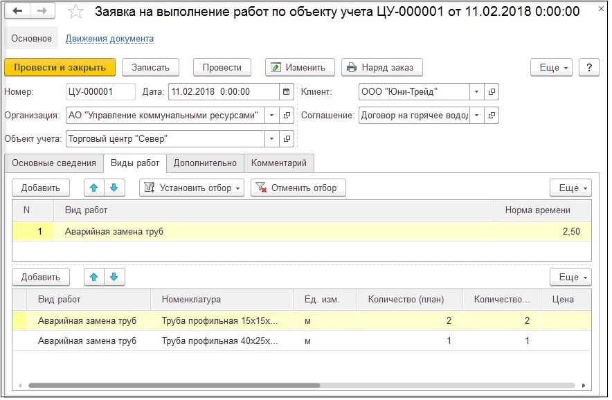Image resolution: width=612 pixels, height=400 pixels.
Task: Click the forward navigation arrow
Action: (x=42, y=12)
